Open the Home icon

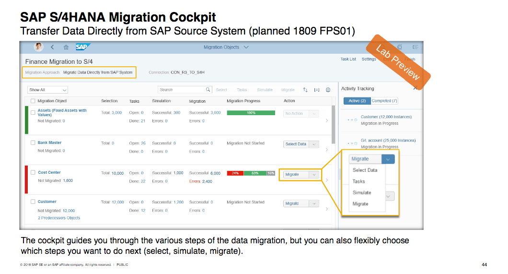click(x=66, y=48)
